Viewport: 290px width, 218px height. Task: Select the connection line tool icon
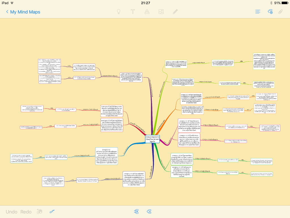coord(52,212)
